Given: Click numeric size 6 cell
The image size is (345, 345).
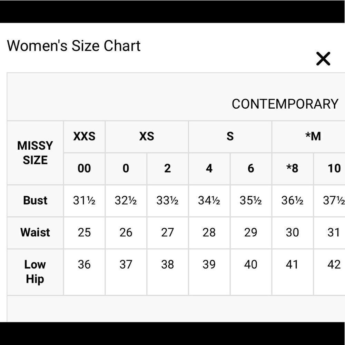Looking at the screenshot, I should coord(251,168).
